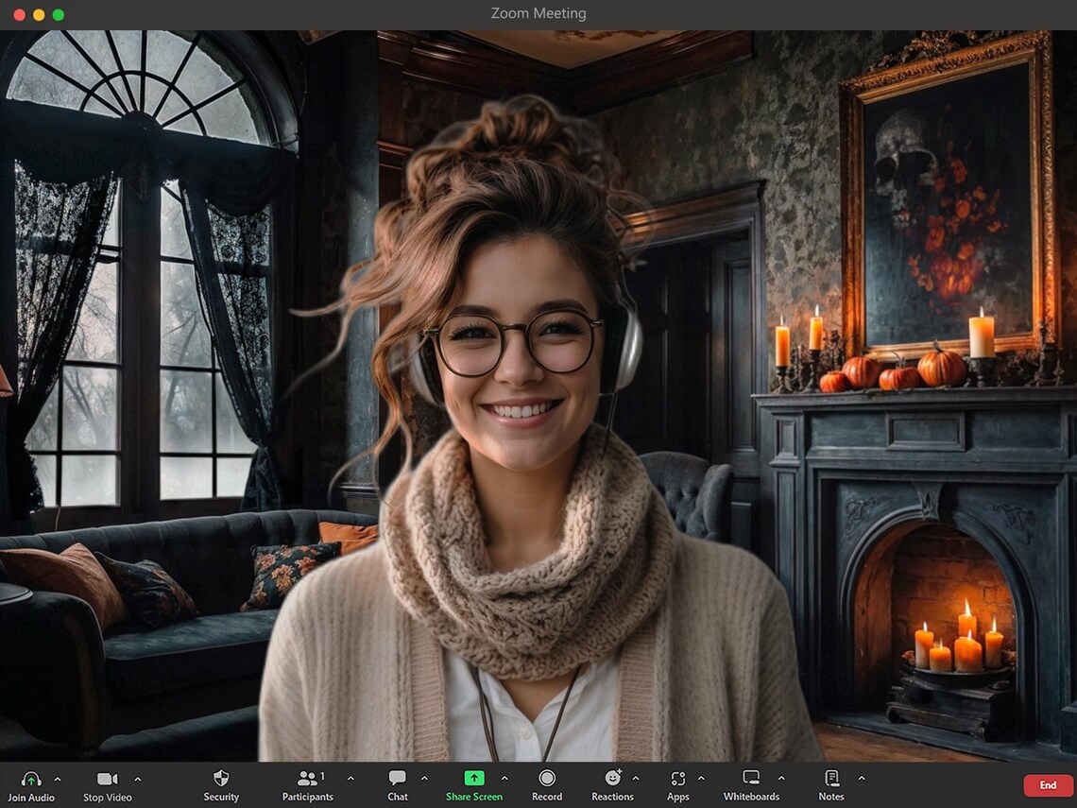Open the Chat bubble icon
1077x808 pixels.
click(x=397, y=778)
